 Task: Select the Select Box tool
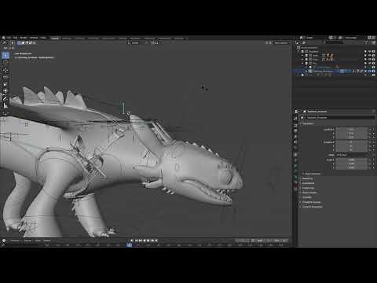pyautogui.click(x=5, y=56)
